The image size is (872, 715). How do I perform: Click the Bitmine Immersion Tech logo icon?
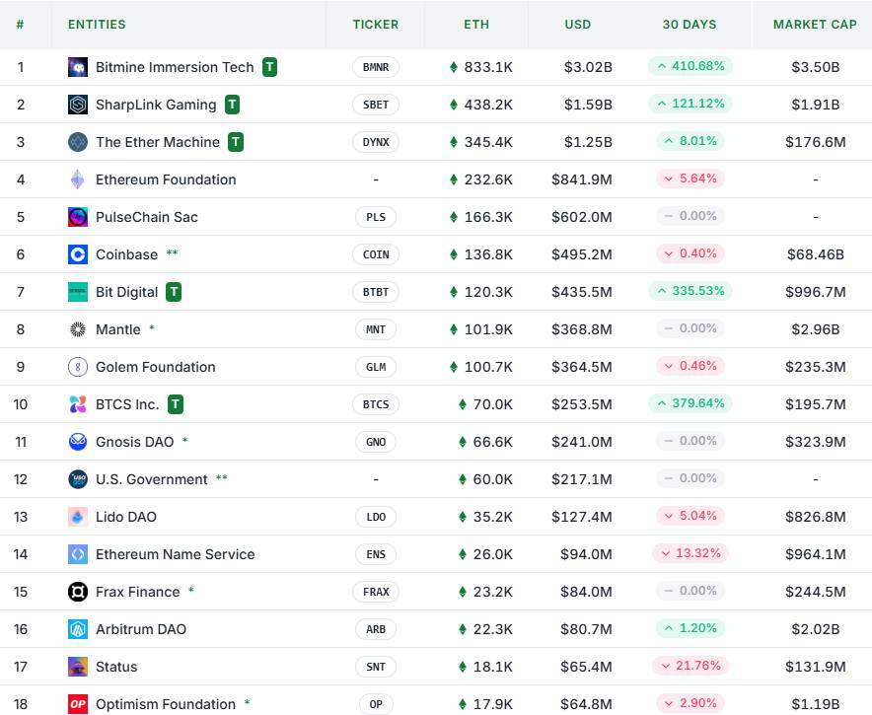tap(78, 67)
